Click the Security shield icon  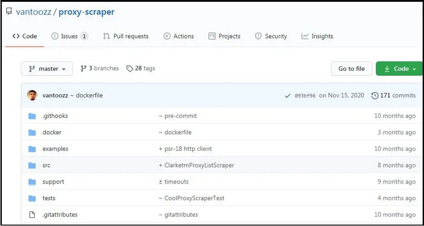pyautogui.click(x=259, y=36)
